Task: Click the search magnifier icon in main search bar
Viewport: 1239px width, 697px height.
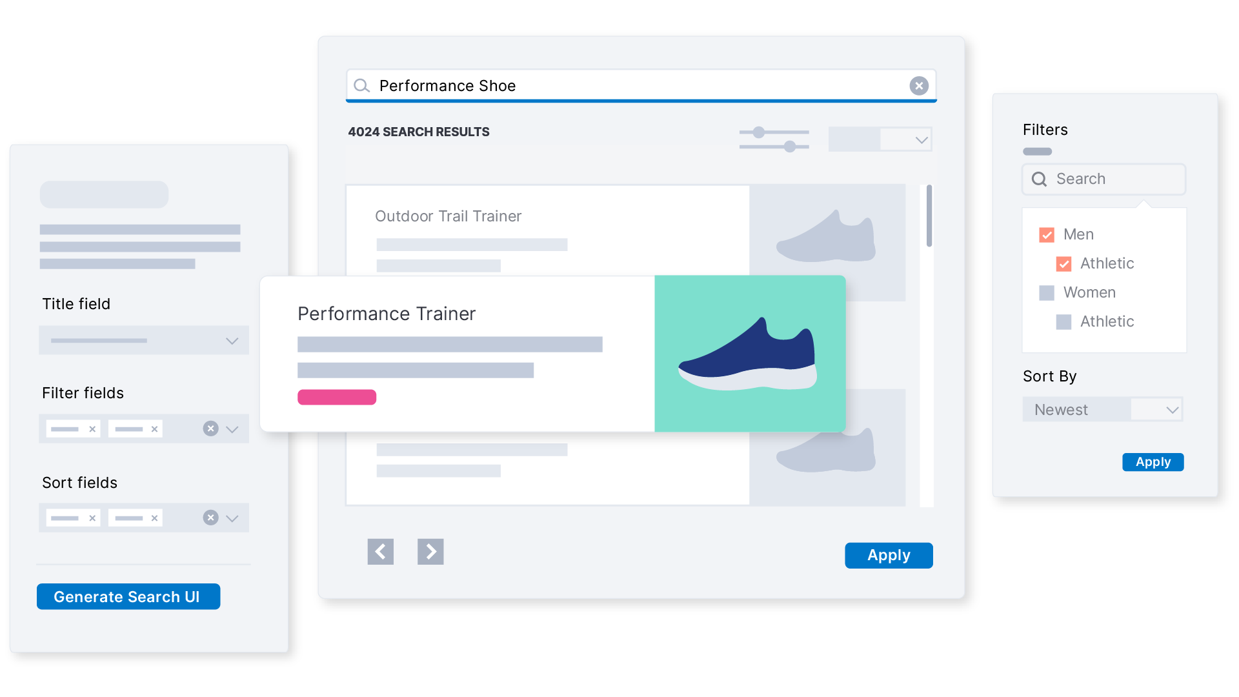Action: pyautogui.click(x=361, y=85)
